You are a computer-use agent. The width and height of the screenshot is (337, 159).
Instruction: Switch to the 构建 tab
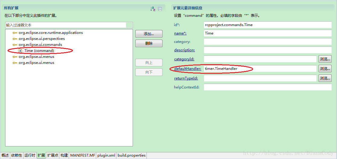pos(64,155)
